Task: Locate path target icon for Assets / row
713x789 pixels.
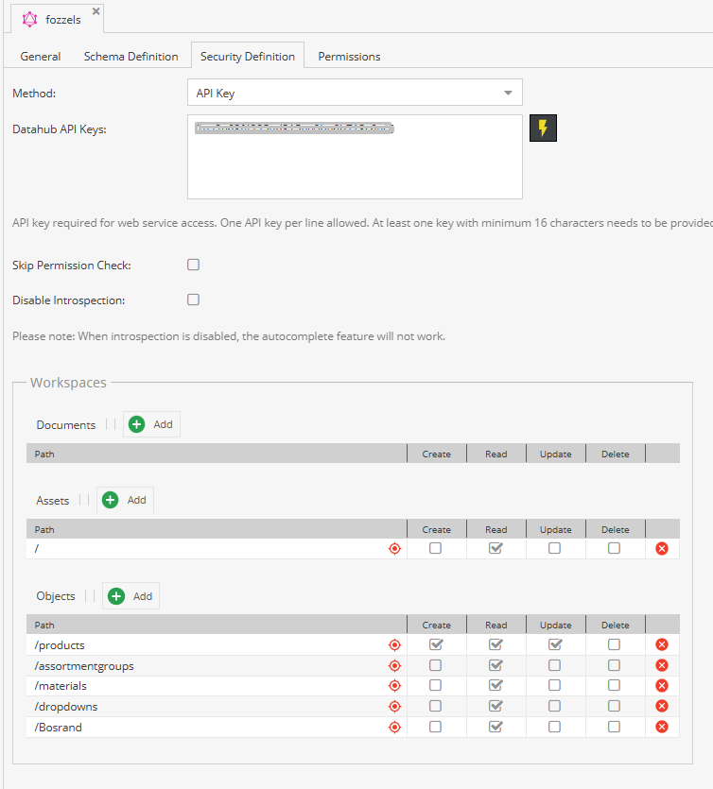Action: pyautogui.click(x=394, y=548)
